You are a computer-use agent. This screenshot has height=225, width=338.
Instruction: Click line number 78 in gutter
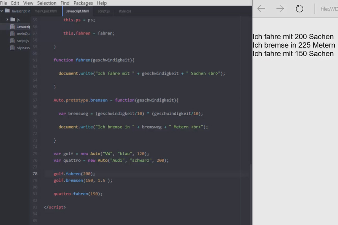pyautogui.click(x=35, y=174)
